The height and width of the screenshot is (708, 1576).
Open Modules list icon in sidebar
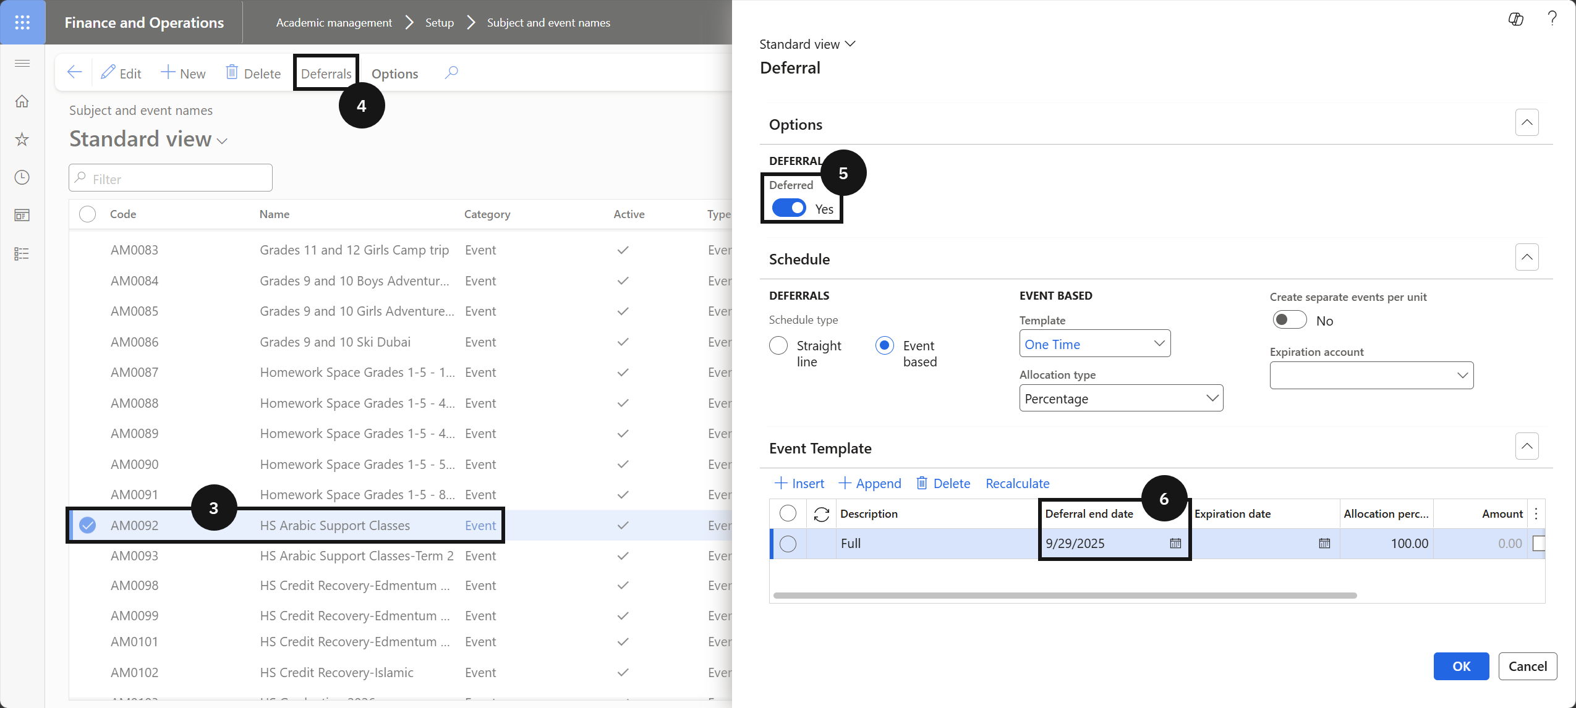point(22,253)
